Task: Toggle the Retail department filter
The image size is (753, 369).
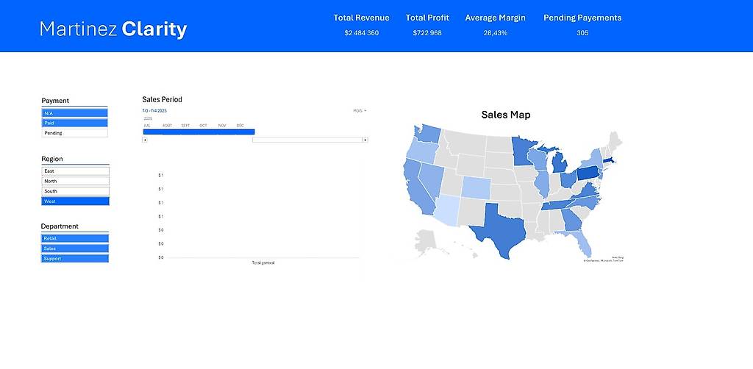Action: [x=75, y=238]
